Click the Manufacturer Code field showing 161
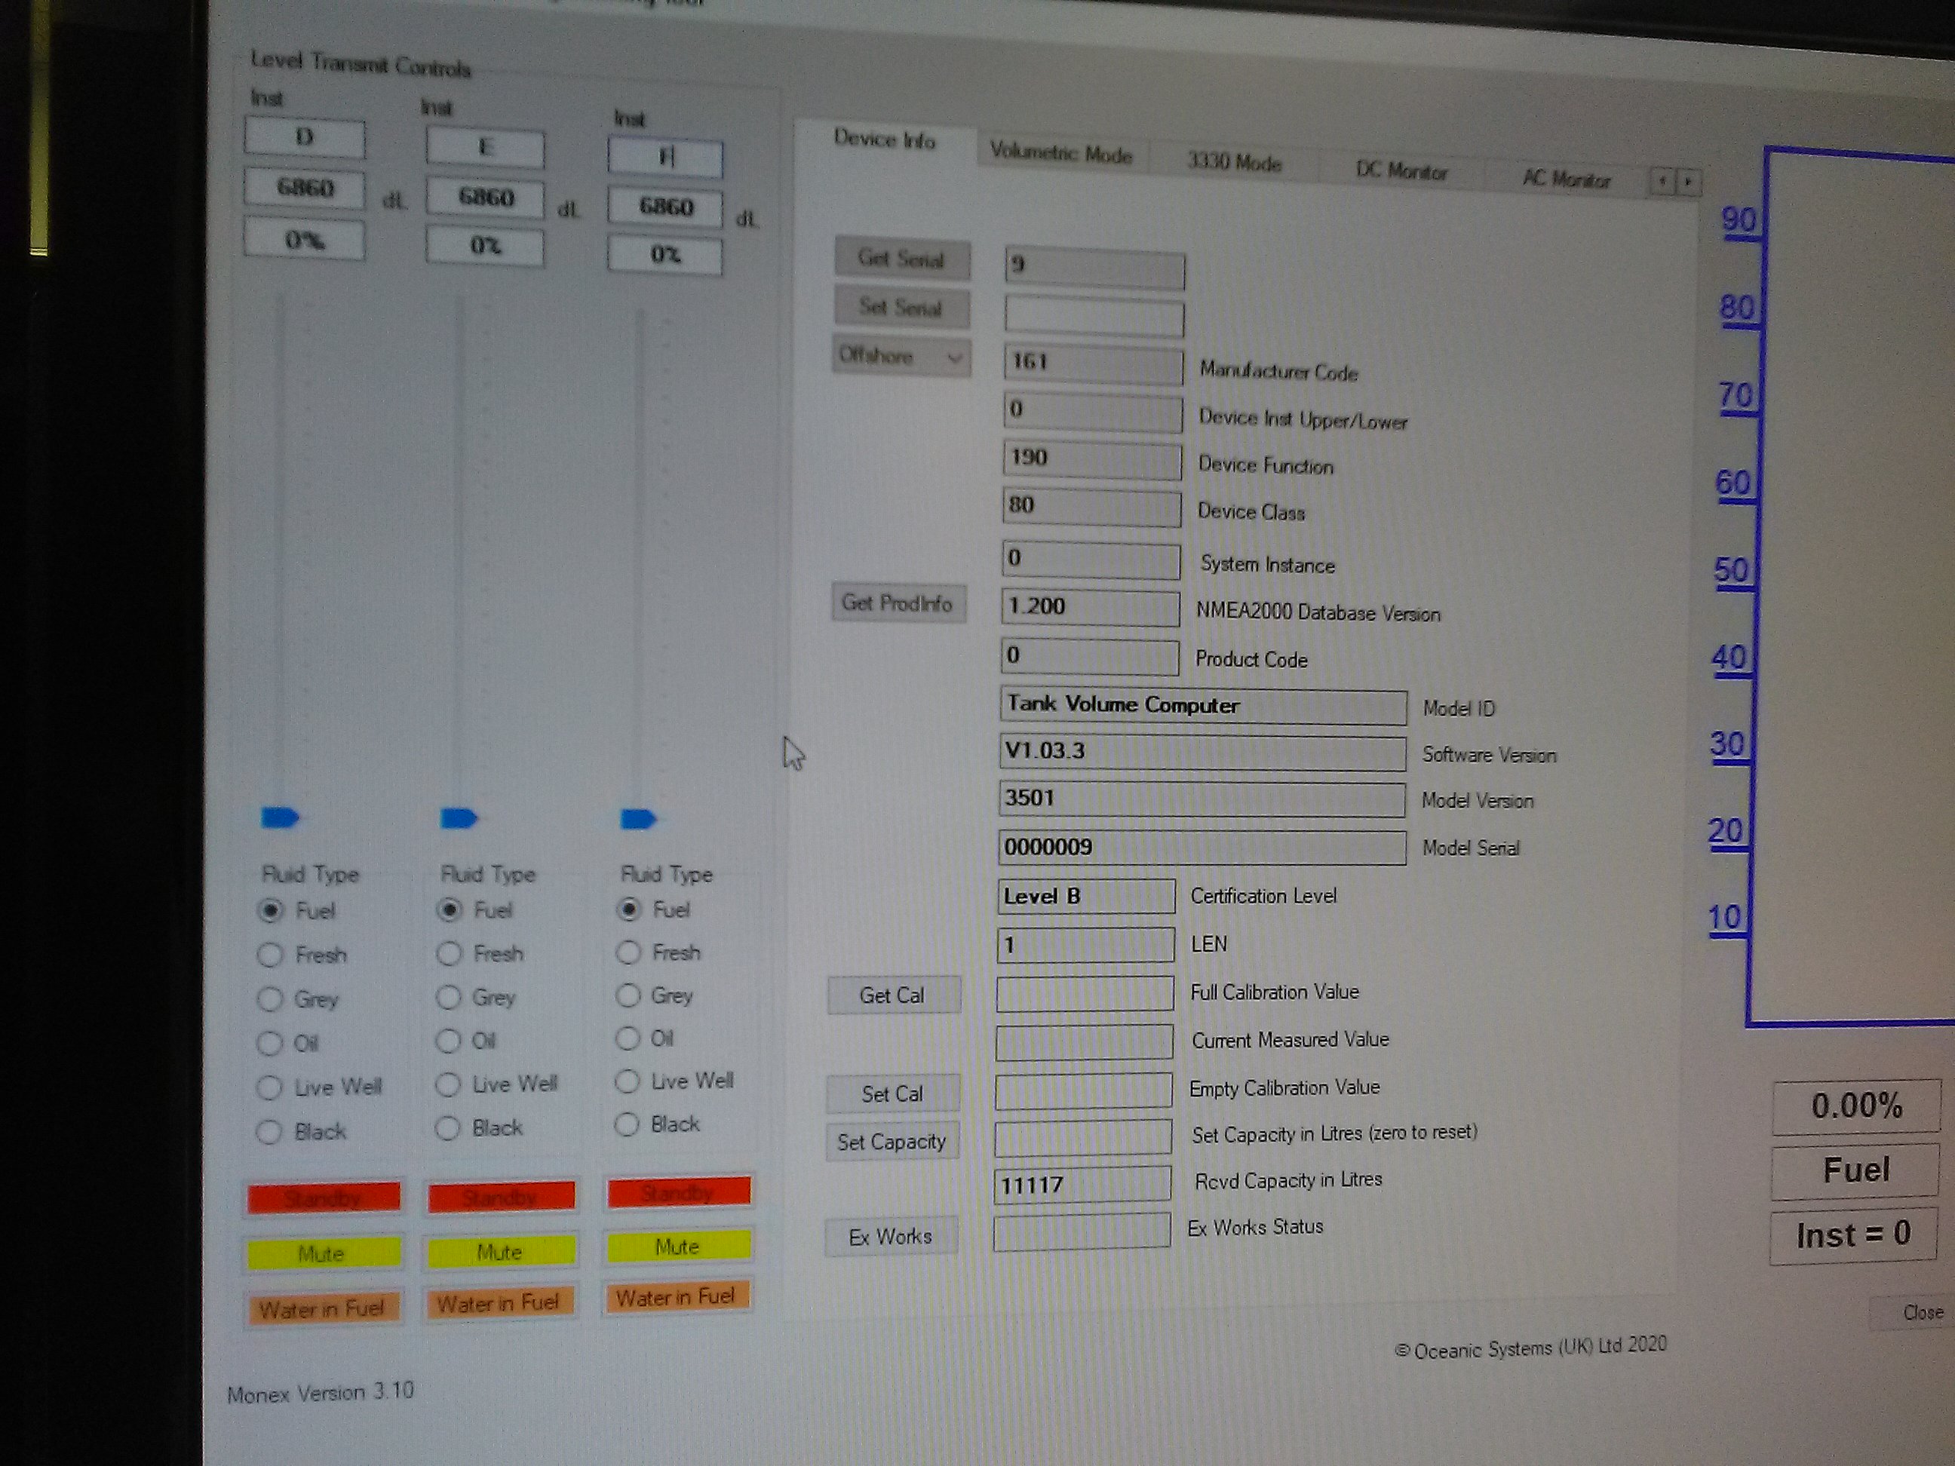Viewport: 1955px width, 1466px height. pos(1094,364)
